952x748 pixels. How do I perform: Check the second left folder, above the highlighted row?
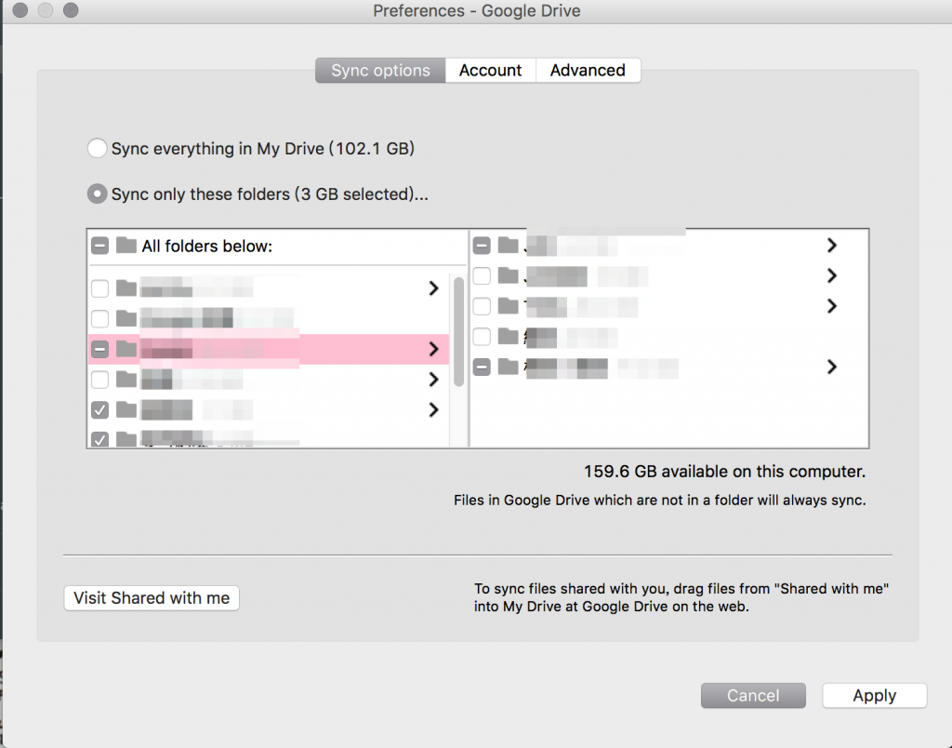100,318
